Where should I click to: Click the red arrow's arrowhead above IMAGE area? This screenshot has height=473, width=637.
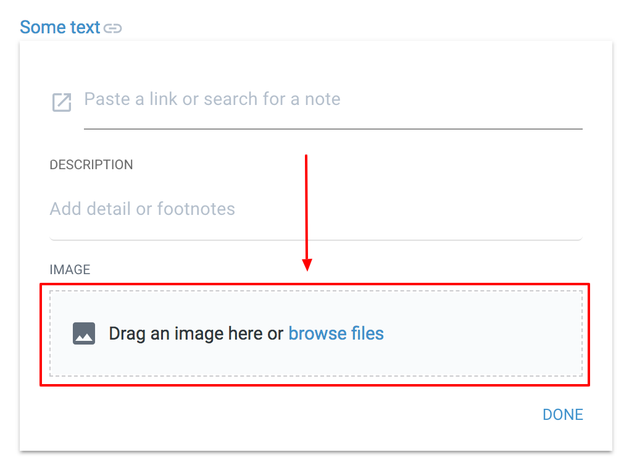pyautogui.click(x=307, y=265)
